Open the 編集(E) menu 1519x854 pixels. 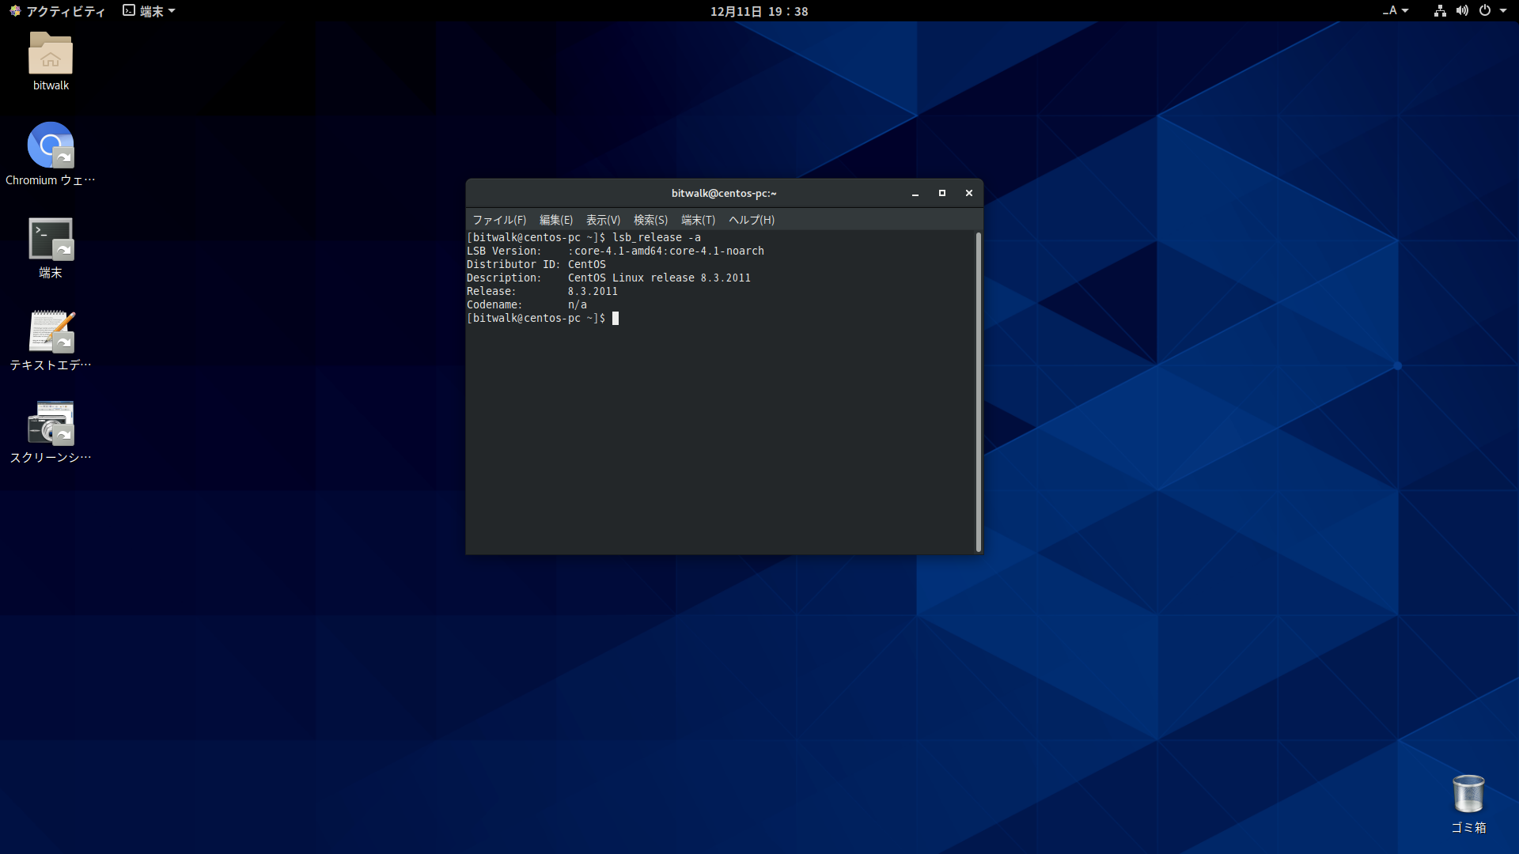(x=556, y=220)
